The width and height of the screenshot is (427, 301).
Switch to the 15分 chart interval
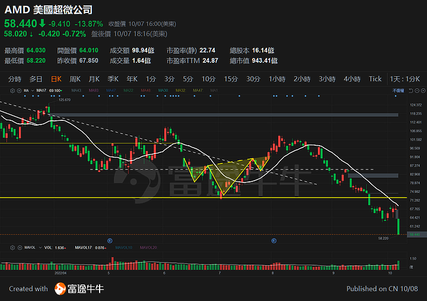[x=231, y=79]
